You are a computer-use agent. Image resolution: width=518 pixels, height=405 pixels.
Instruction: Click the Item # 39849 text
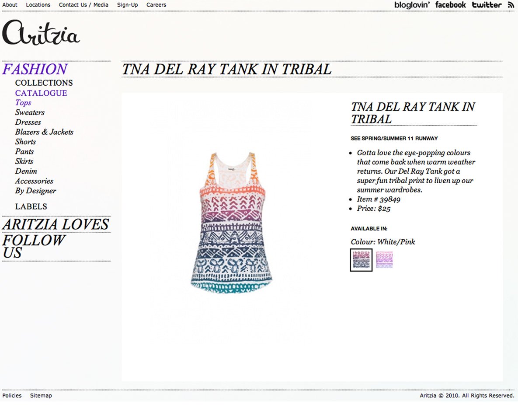379,199
